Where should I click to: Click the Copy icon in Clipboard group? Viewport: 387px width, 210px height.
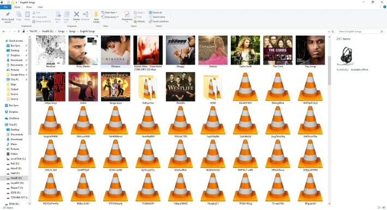[x=19, y=15]
